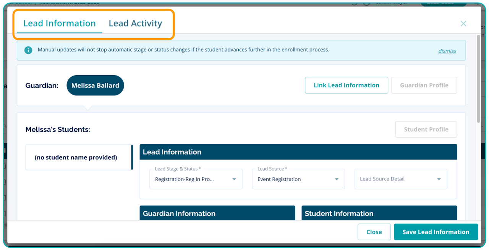489x251 pixels.
Task: Dismiss the manual updates notice
Action: tap(447, 51)
